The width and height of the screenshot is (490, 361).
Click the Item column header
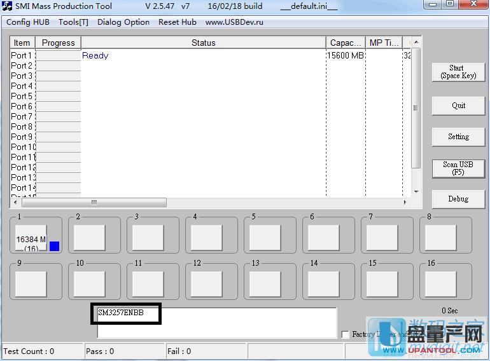(x=22, y=43)
